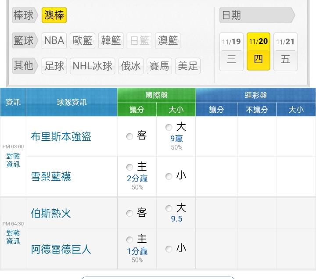Screen dimensions: 316x279
Task: Select the 澳棒 baseball league tab
Action: [54, 15]
